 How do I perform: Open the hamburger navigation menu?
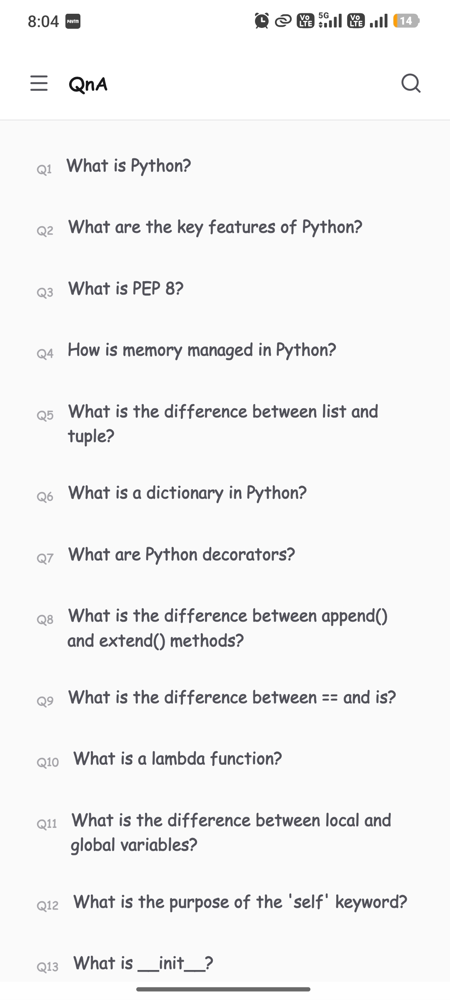[39, 83]
